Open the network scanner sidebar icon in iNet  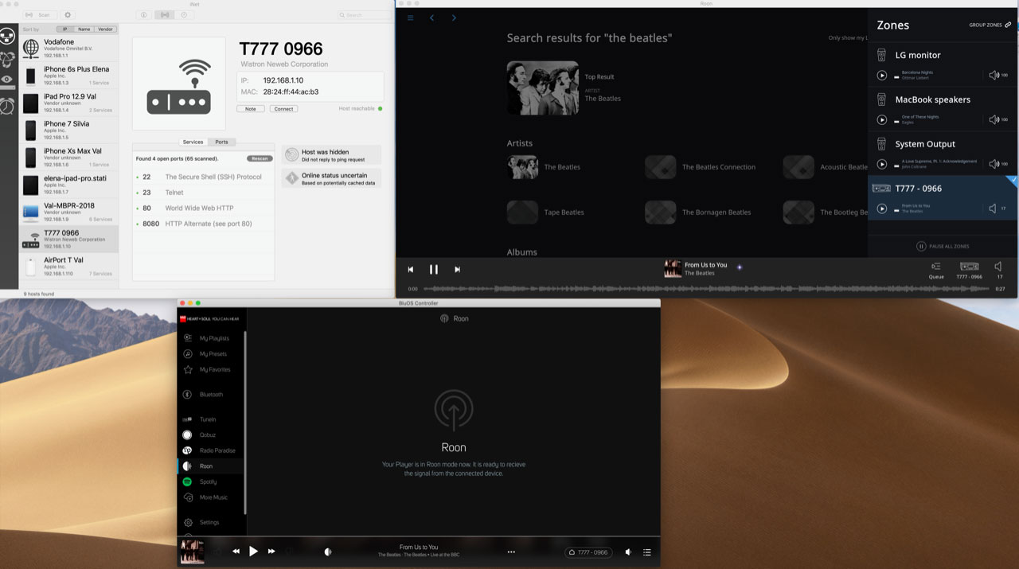pyautogui.click(x=8, y=37)
